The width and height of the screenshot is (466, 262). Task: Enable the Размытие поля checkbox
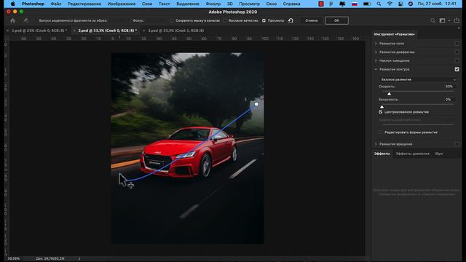tap(457, 44)
